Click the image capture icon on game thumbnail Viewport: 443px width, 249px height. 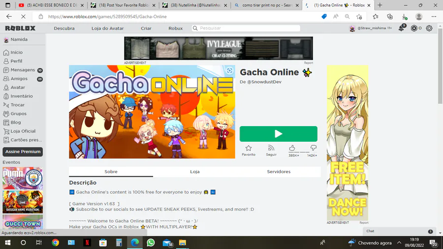(229, 70)
